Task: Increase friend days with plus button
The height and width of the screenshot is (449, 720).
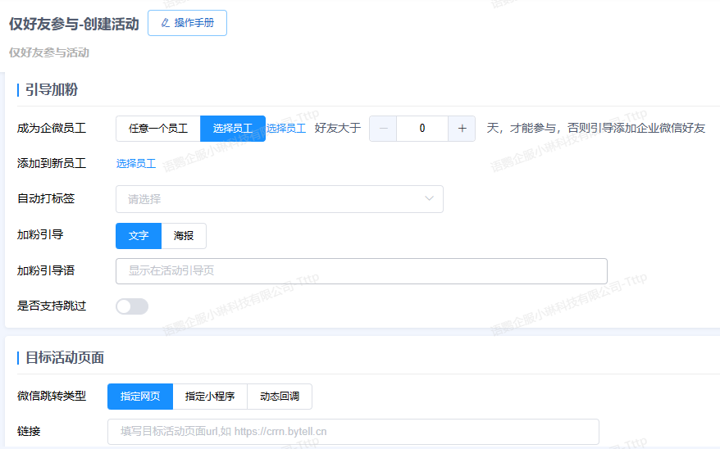Action: [x=462, y=129]
